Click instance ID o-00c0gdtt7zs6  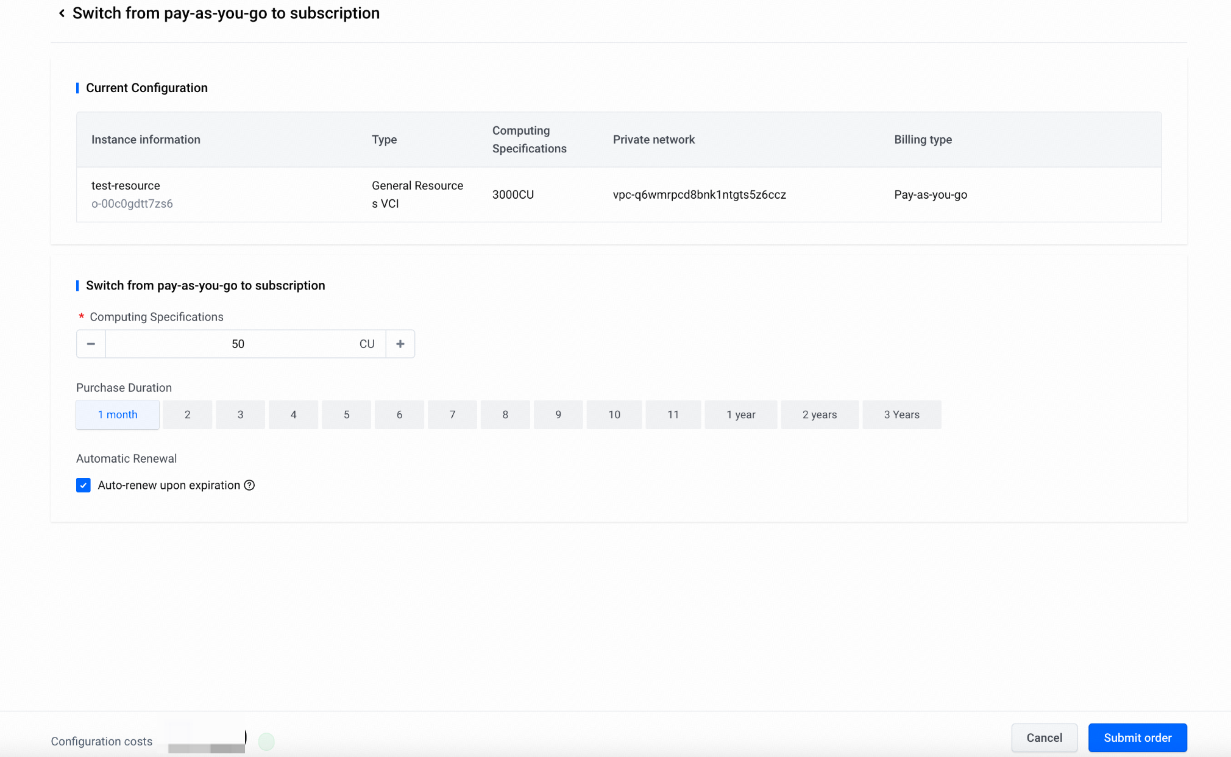132,204
